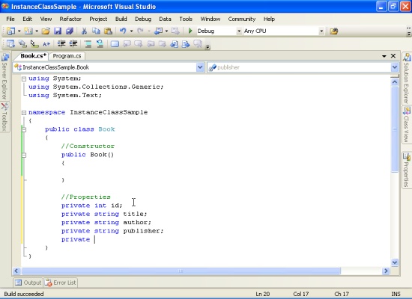This screenshot has height=299, width=412.
Task: Start debugging with green play icon
Action: tap(190, 31)
